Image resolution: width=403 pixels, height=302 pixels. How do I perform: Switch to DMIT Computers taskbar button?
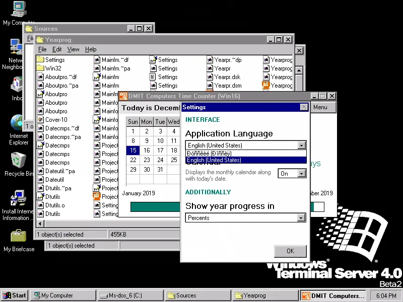point(333,295)
